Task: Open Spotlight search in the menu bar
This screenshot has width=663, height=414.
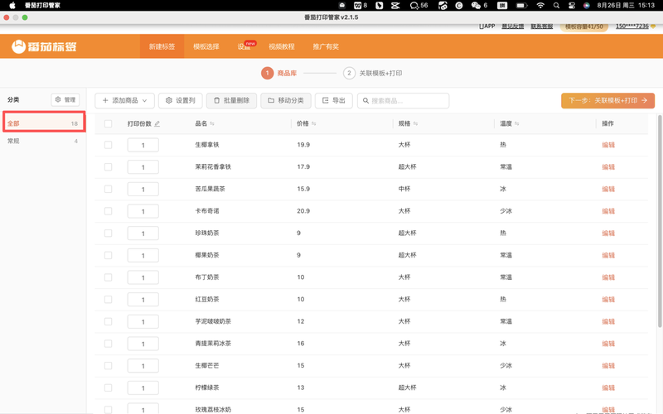Action: coord(556,5)
